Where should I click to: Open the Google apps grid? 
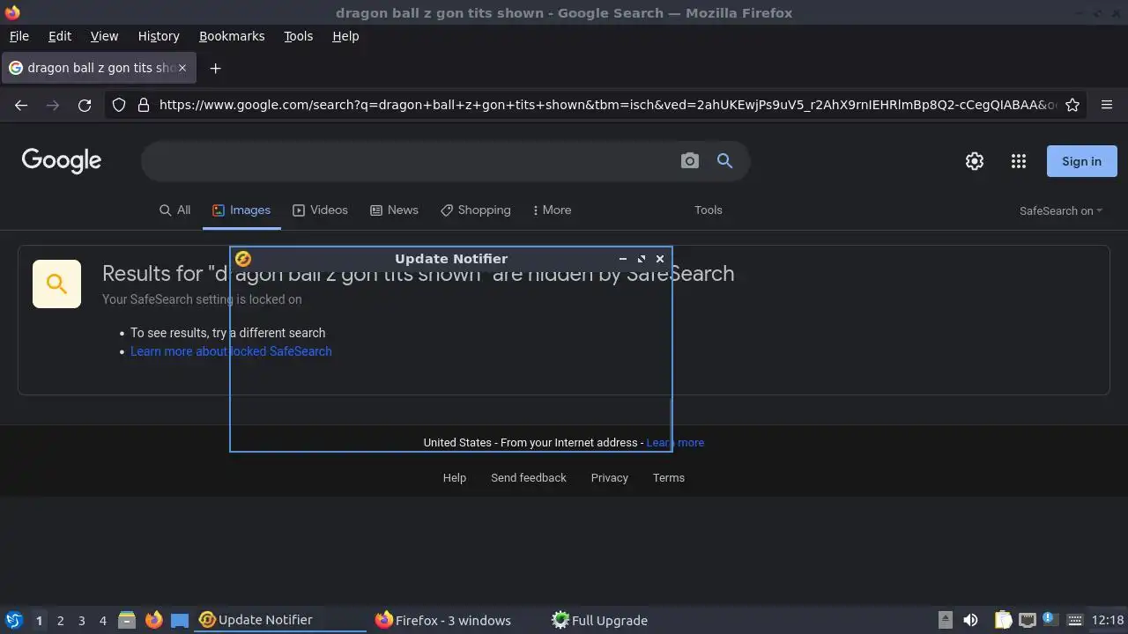pos(1019,161)
